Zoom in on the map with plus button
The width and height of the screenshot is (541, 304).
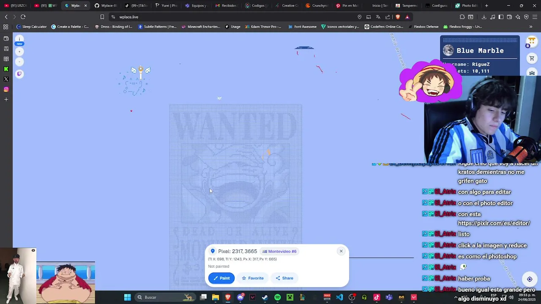19,52
